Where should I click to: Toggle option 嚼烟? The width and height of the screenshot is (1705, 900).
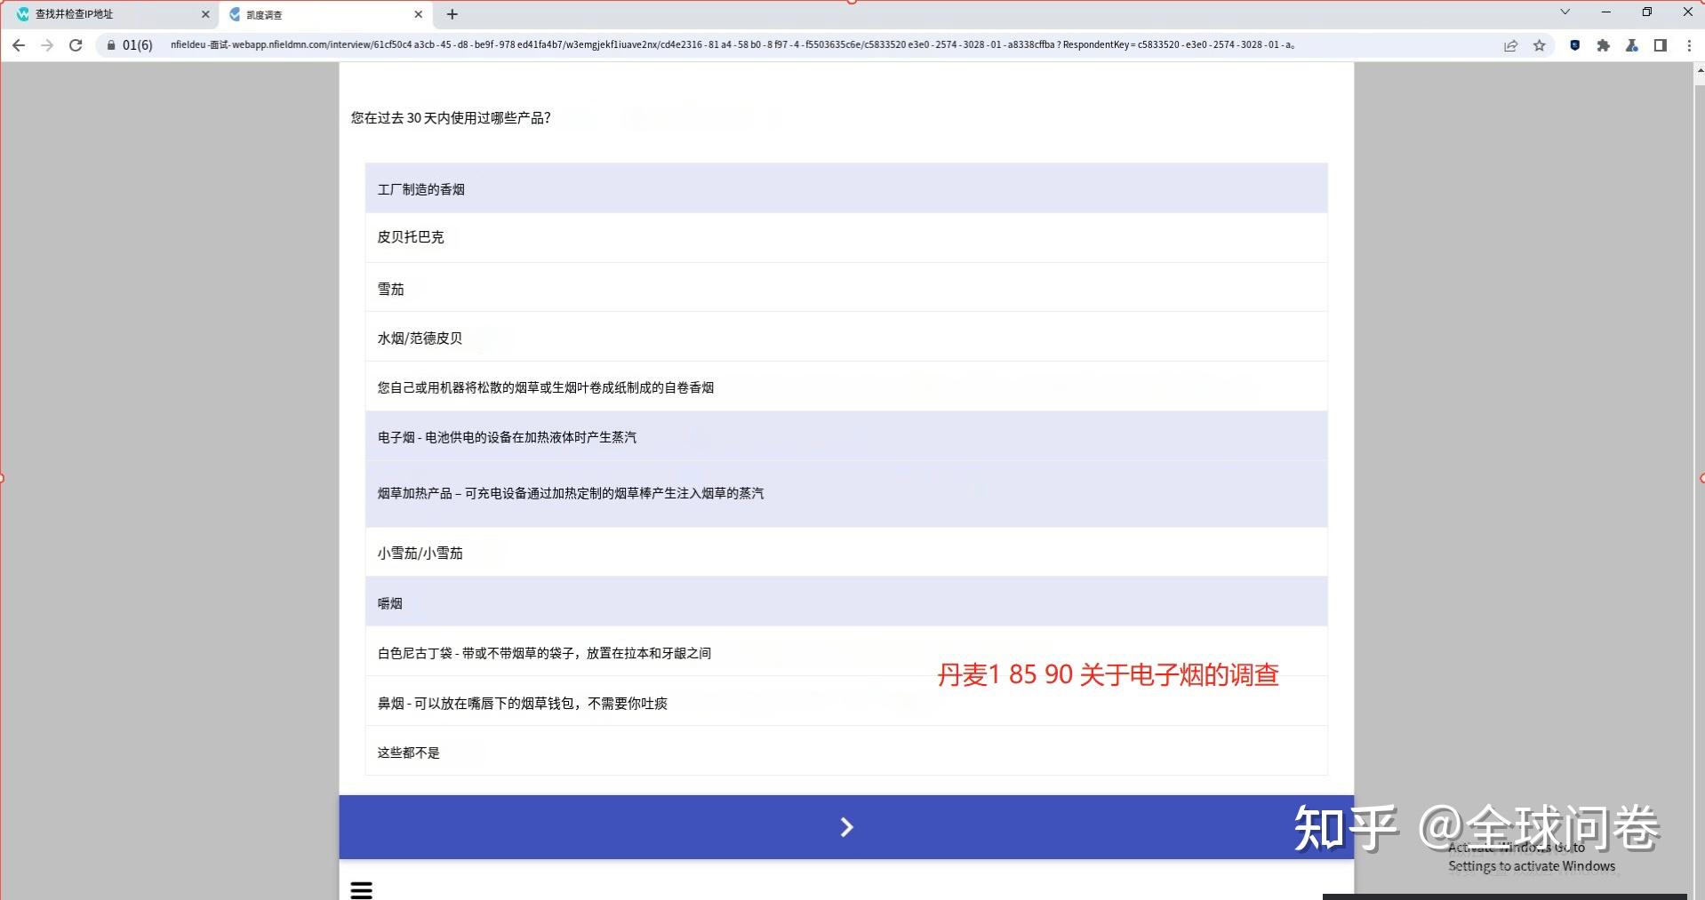pos(846,602)
